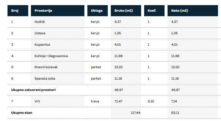Select the Prostorija column header
The width and height of the screenshot is (221, 121).
click(44, 11)
